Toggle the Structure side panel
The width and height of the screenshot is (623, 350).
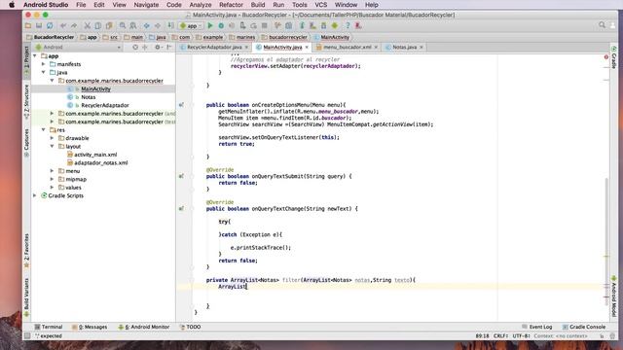[x=26, y=102]
